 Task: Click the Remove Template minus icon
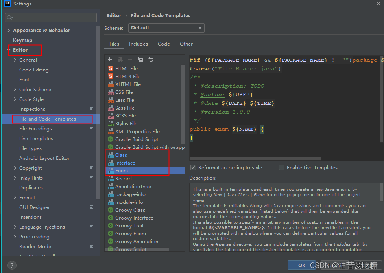point(130,59)
